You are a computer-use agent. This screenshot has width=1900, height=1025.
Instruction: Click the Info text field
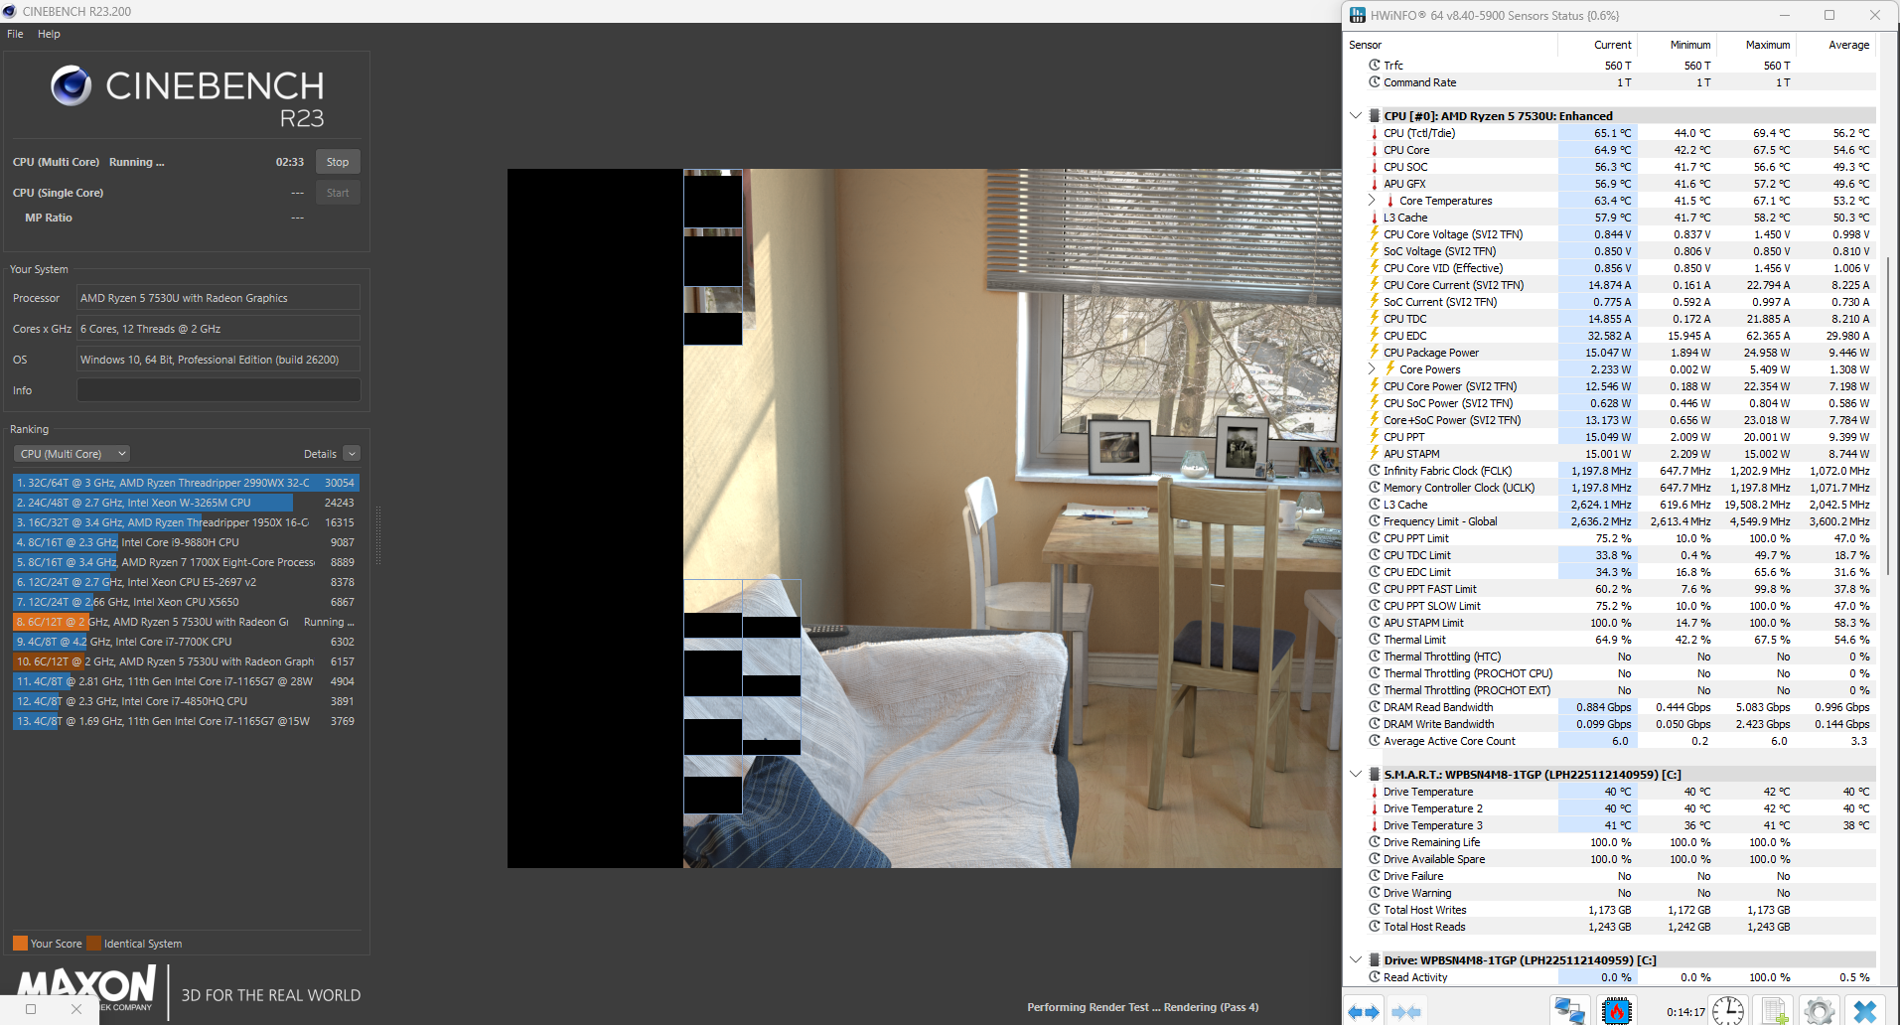[x=219, y=390]
